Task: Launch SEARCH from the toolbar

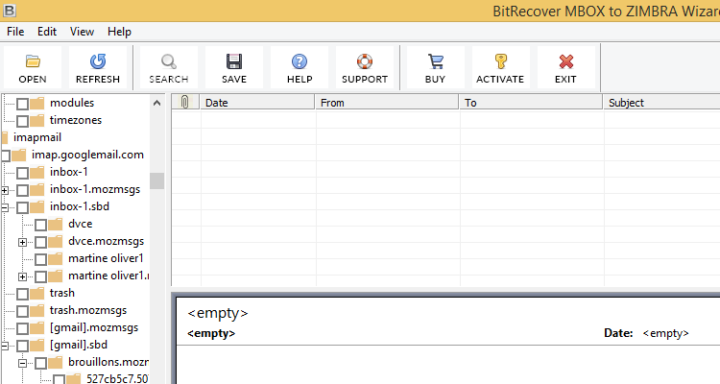Action: point(169,67)
